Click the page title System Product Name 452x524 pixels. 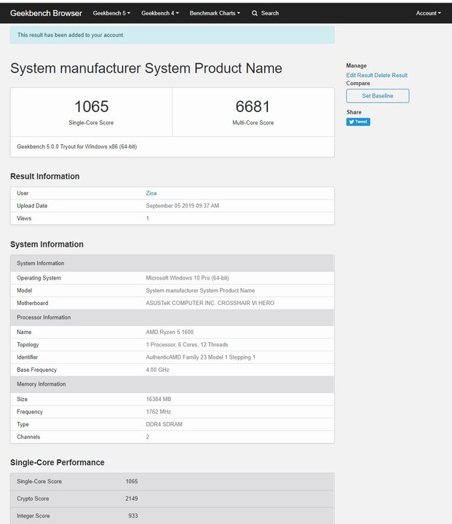point(146,68)
